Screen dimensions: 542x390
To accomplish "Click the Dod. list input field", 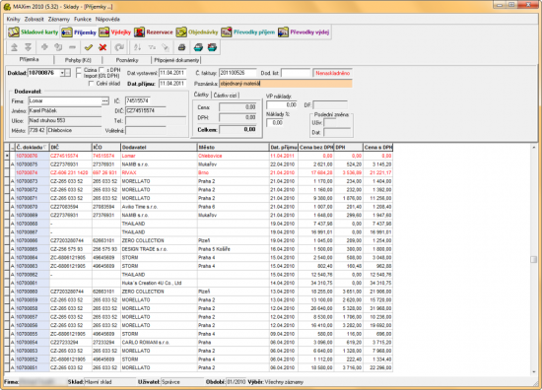I will pyautogui.click(x=296, y=73).
